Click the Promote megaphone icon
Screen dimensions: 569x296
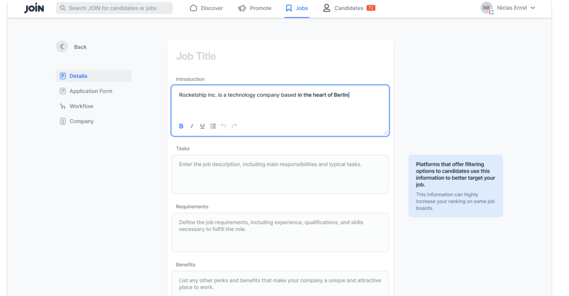point(242,8)
